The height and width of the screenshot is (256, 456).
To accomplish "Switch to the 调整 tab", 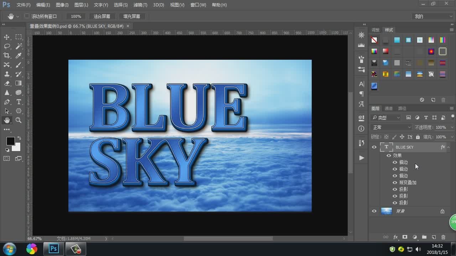I will coord(375,30).
